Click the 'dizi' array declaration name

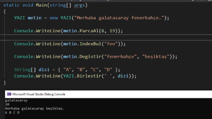[44, 70]
